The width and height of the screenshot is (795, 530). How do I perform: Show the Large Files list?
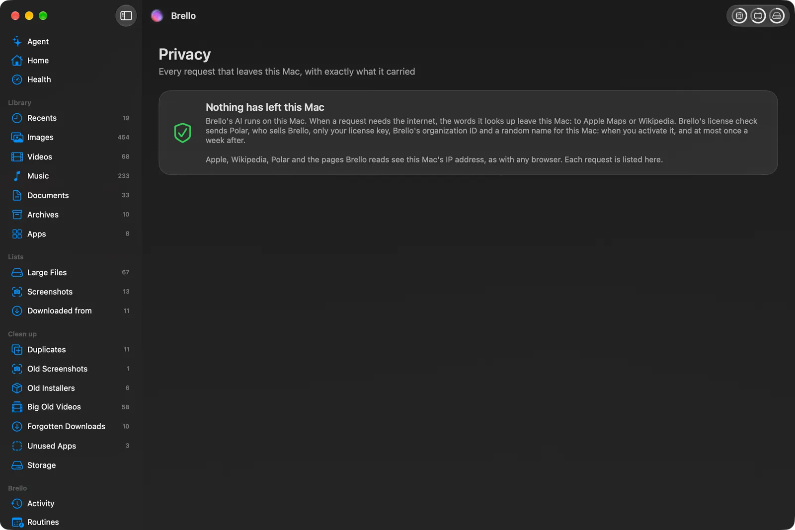tap(71, 272)
